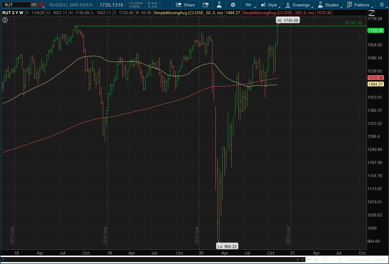
Task: Click the C: 1720.06 close value
Action: click(123, 13)
